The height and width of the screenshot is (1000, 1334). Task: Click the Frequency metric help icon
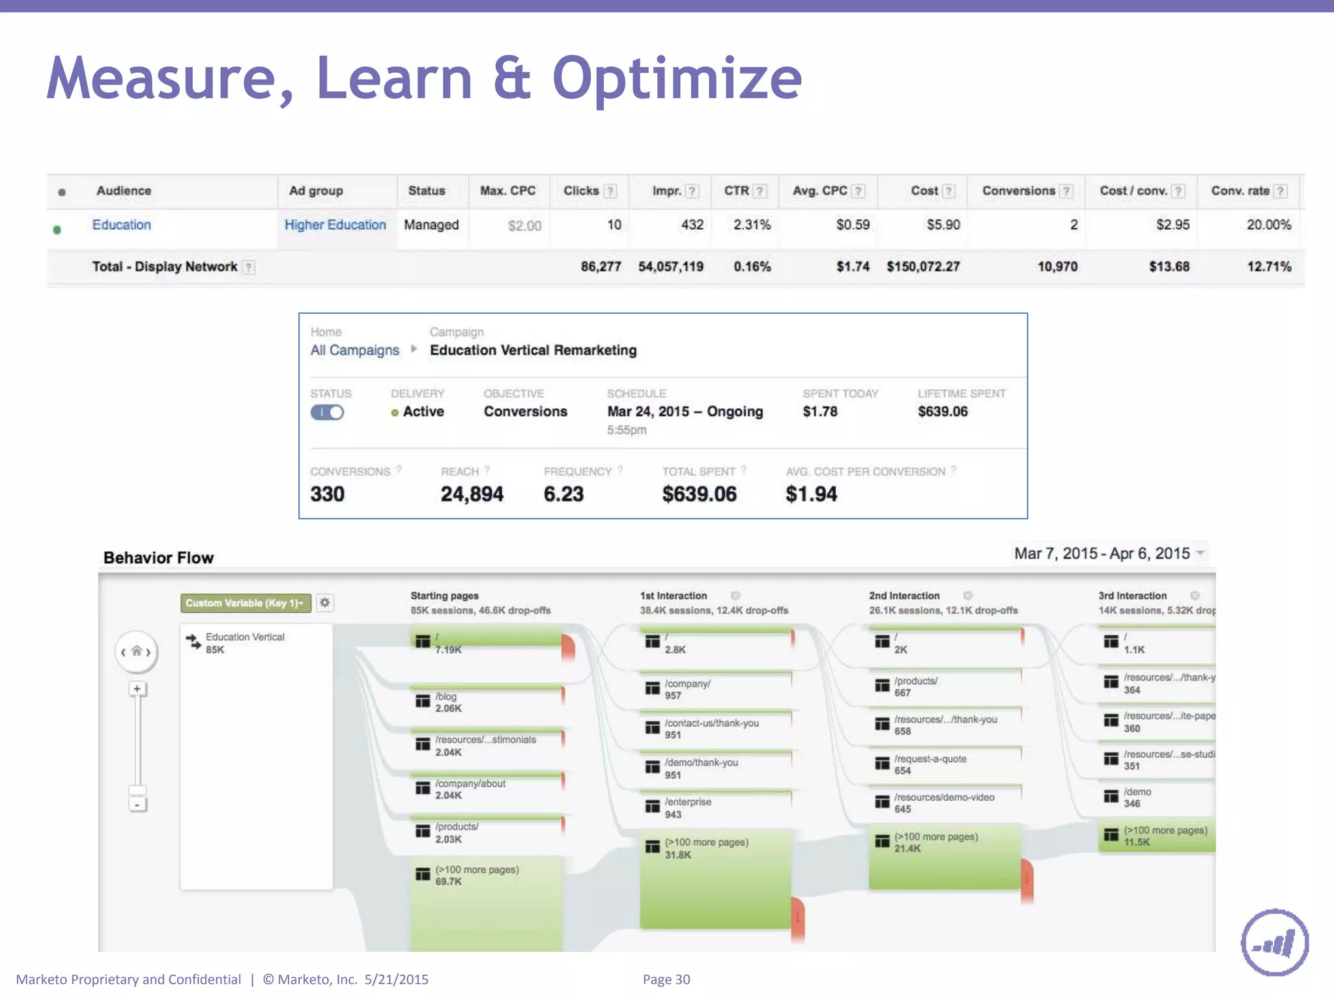[620, 469]
